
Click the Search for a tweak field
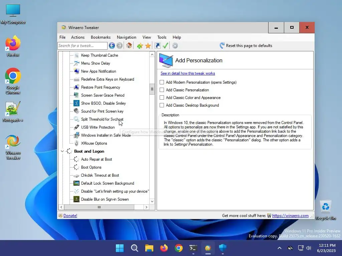[x=82, y=46]
